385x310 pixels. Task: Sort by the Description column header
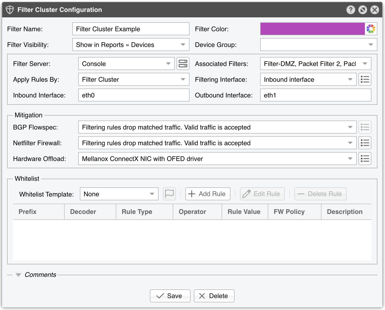[x=346, y=212]
